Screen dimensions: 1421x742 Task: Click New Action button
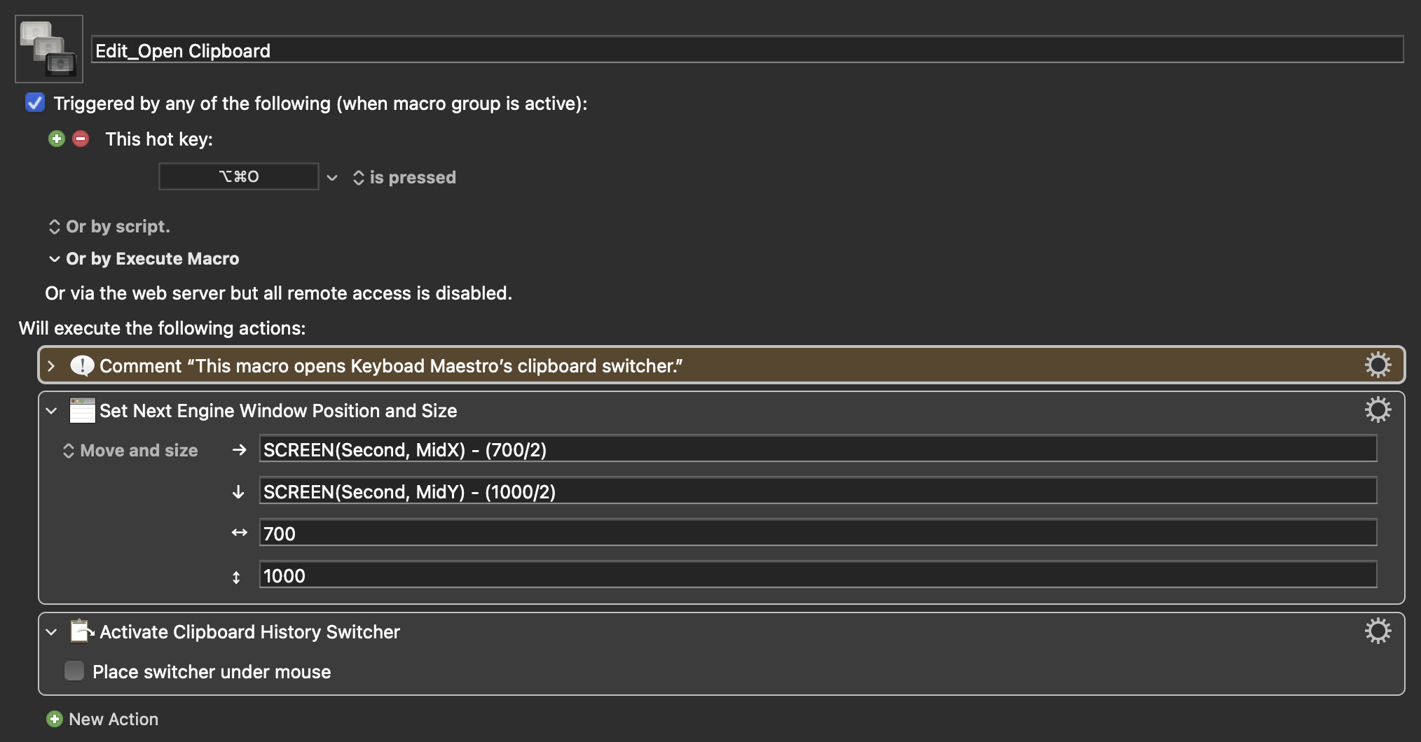pos(103,719)
